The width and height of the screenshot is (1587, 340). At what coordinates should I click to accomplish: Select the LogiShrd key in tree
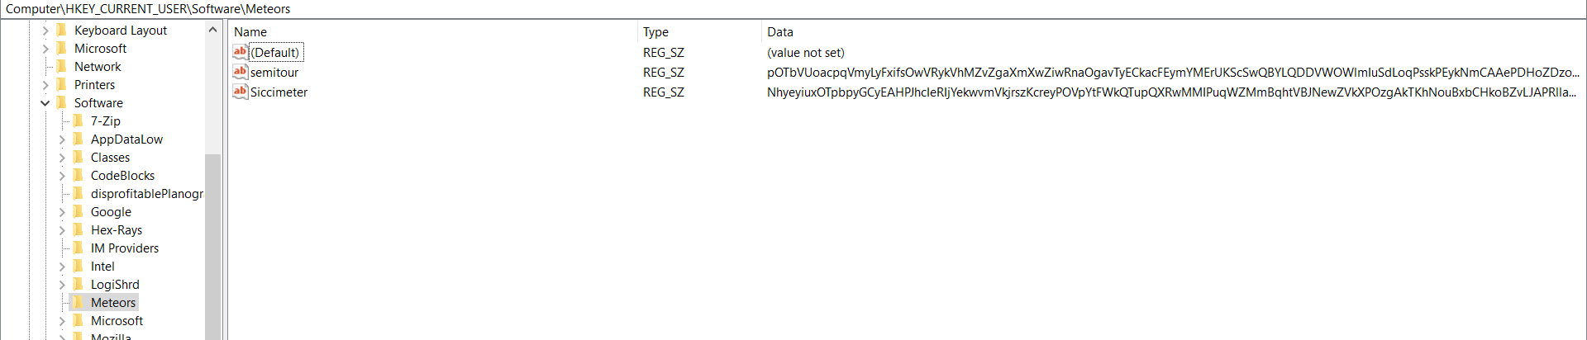[115, 284]
